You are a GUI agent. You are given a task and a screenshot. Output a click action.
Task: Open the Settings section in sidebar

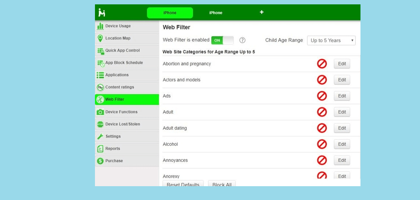(127, 136)
